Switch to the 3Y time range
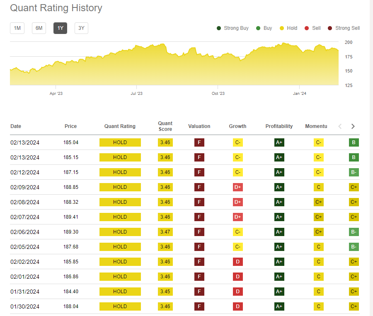373x316 pixels. 81,28
